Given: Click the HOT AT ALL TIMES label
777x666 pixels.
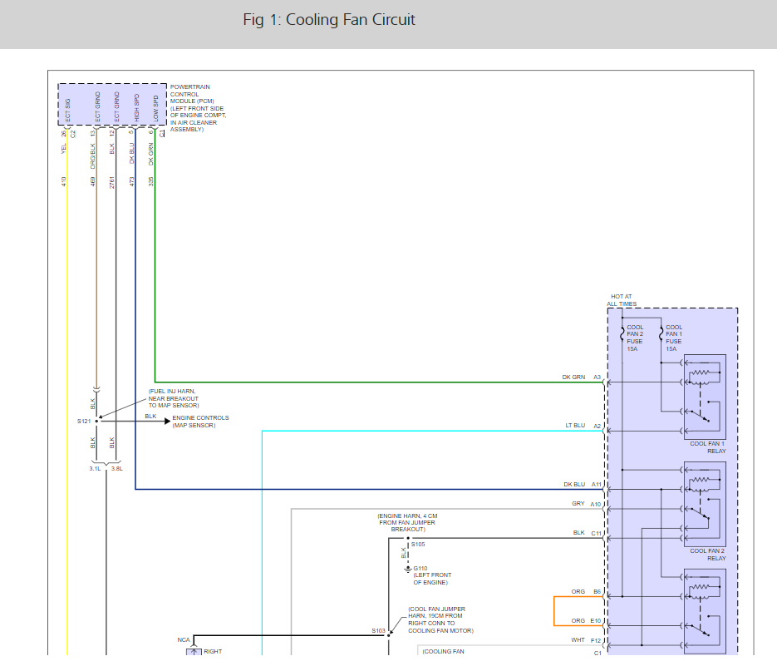Looking at the screenshot, I should coord(623,300).
